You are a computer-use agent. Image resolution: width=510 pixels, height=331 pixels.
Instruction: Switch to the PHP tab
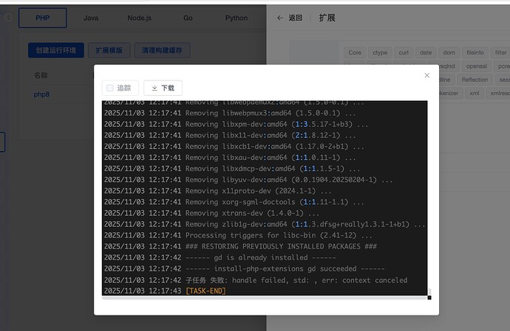[x=42, y=18]
